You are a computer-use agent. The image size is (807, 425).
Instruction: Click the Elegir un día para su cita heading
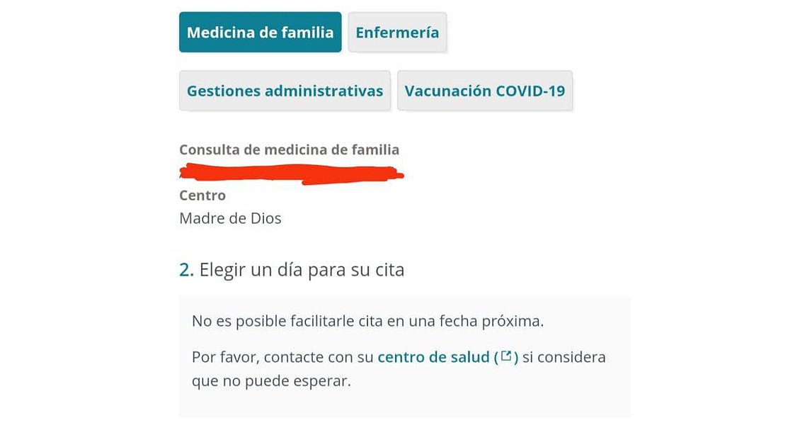tap(302, 269)
